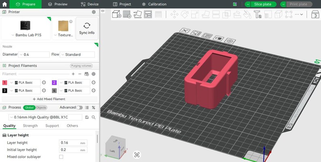This screenshot has width=321, height=162.
Task: Open the Textured plate type dropdown
Action: click(x=63, y=35)
